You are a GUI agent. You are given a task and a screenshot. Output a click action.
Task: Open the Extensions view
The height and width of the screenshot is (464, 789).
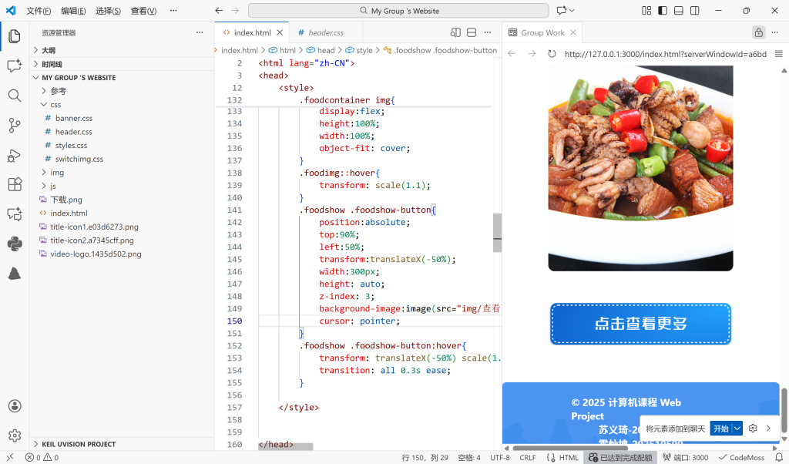point(14,184)
